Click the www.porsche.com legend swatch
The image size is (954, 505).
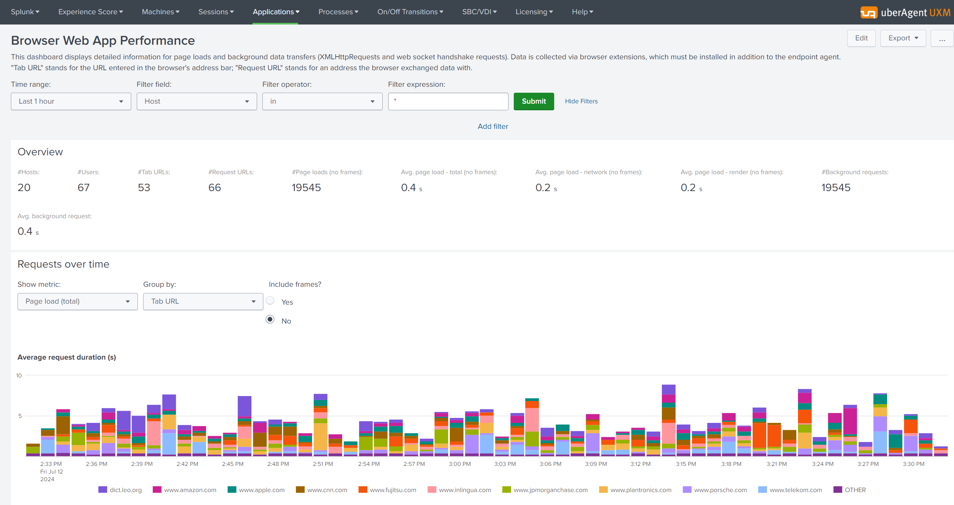click(687, 489)
